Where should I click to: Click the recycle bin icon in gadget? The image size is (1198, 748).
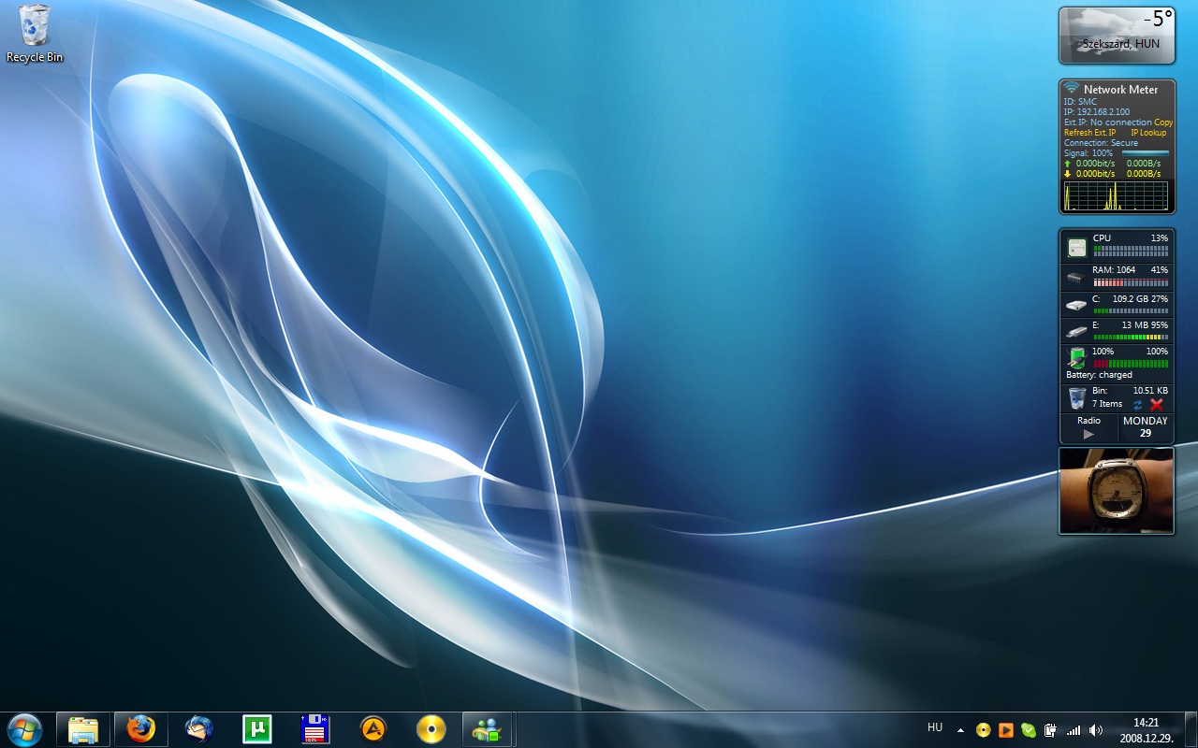1077,398
